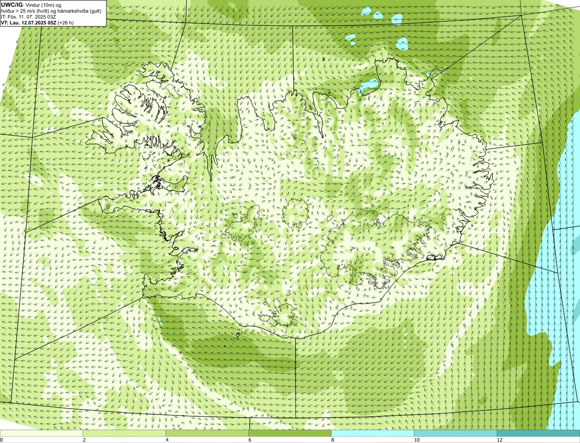Click the legend line 'hviður > 25 m/s (hvítt) og hámarkshviða (gult)'

(51, 10)
